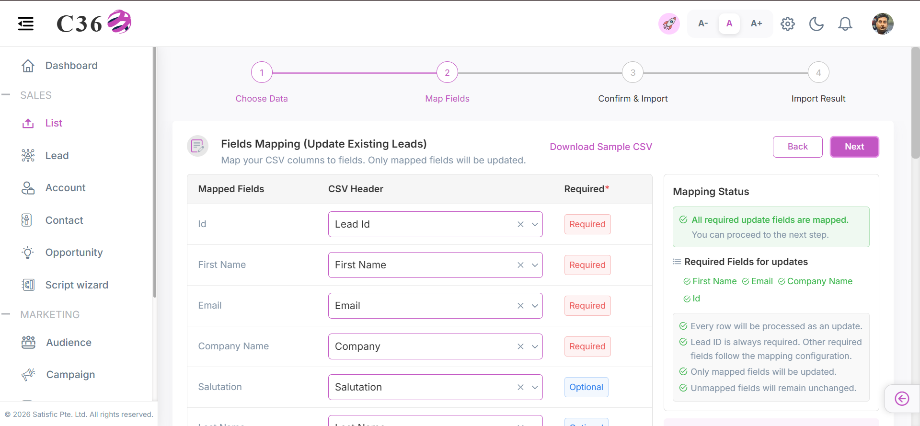Collapse the sidebar with the hamburger icon
The height and width of the screenshot is (426, 920).
[x=26, y=23]
